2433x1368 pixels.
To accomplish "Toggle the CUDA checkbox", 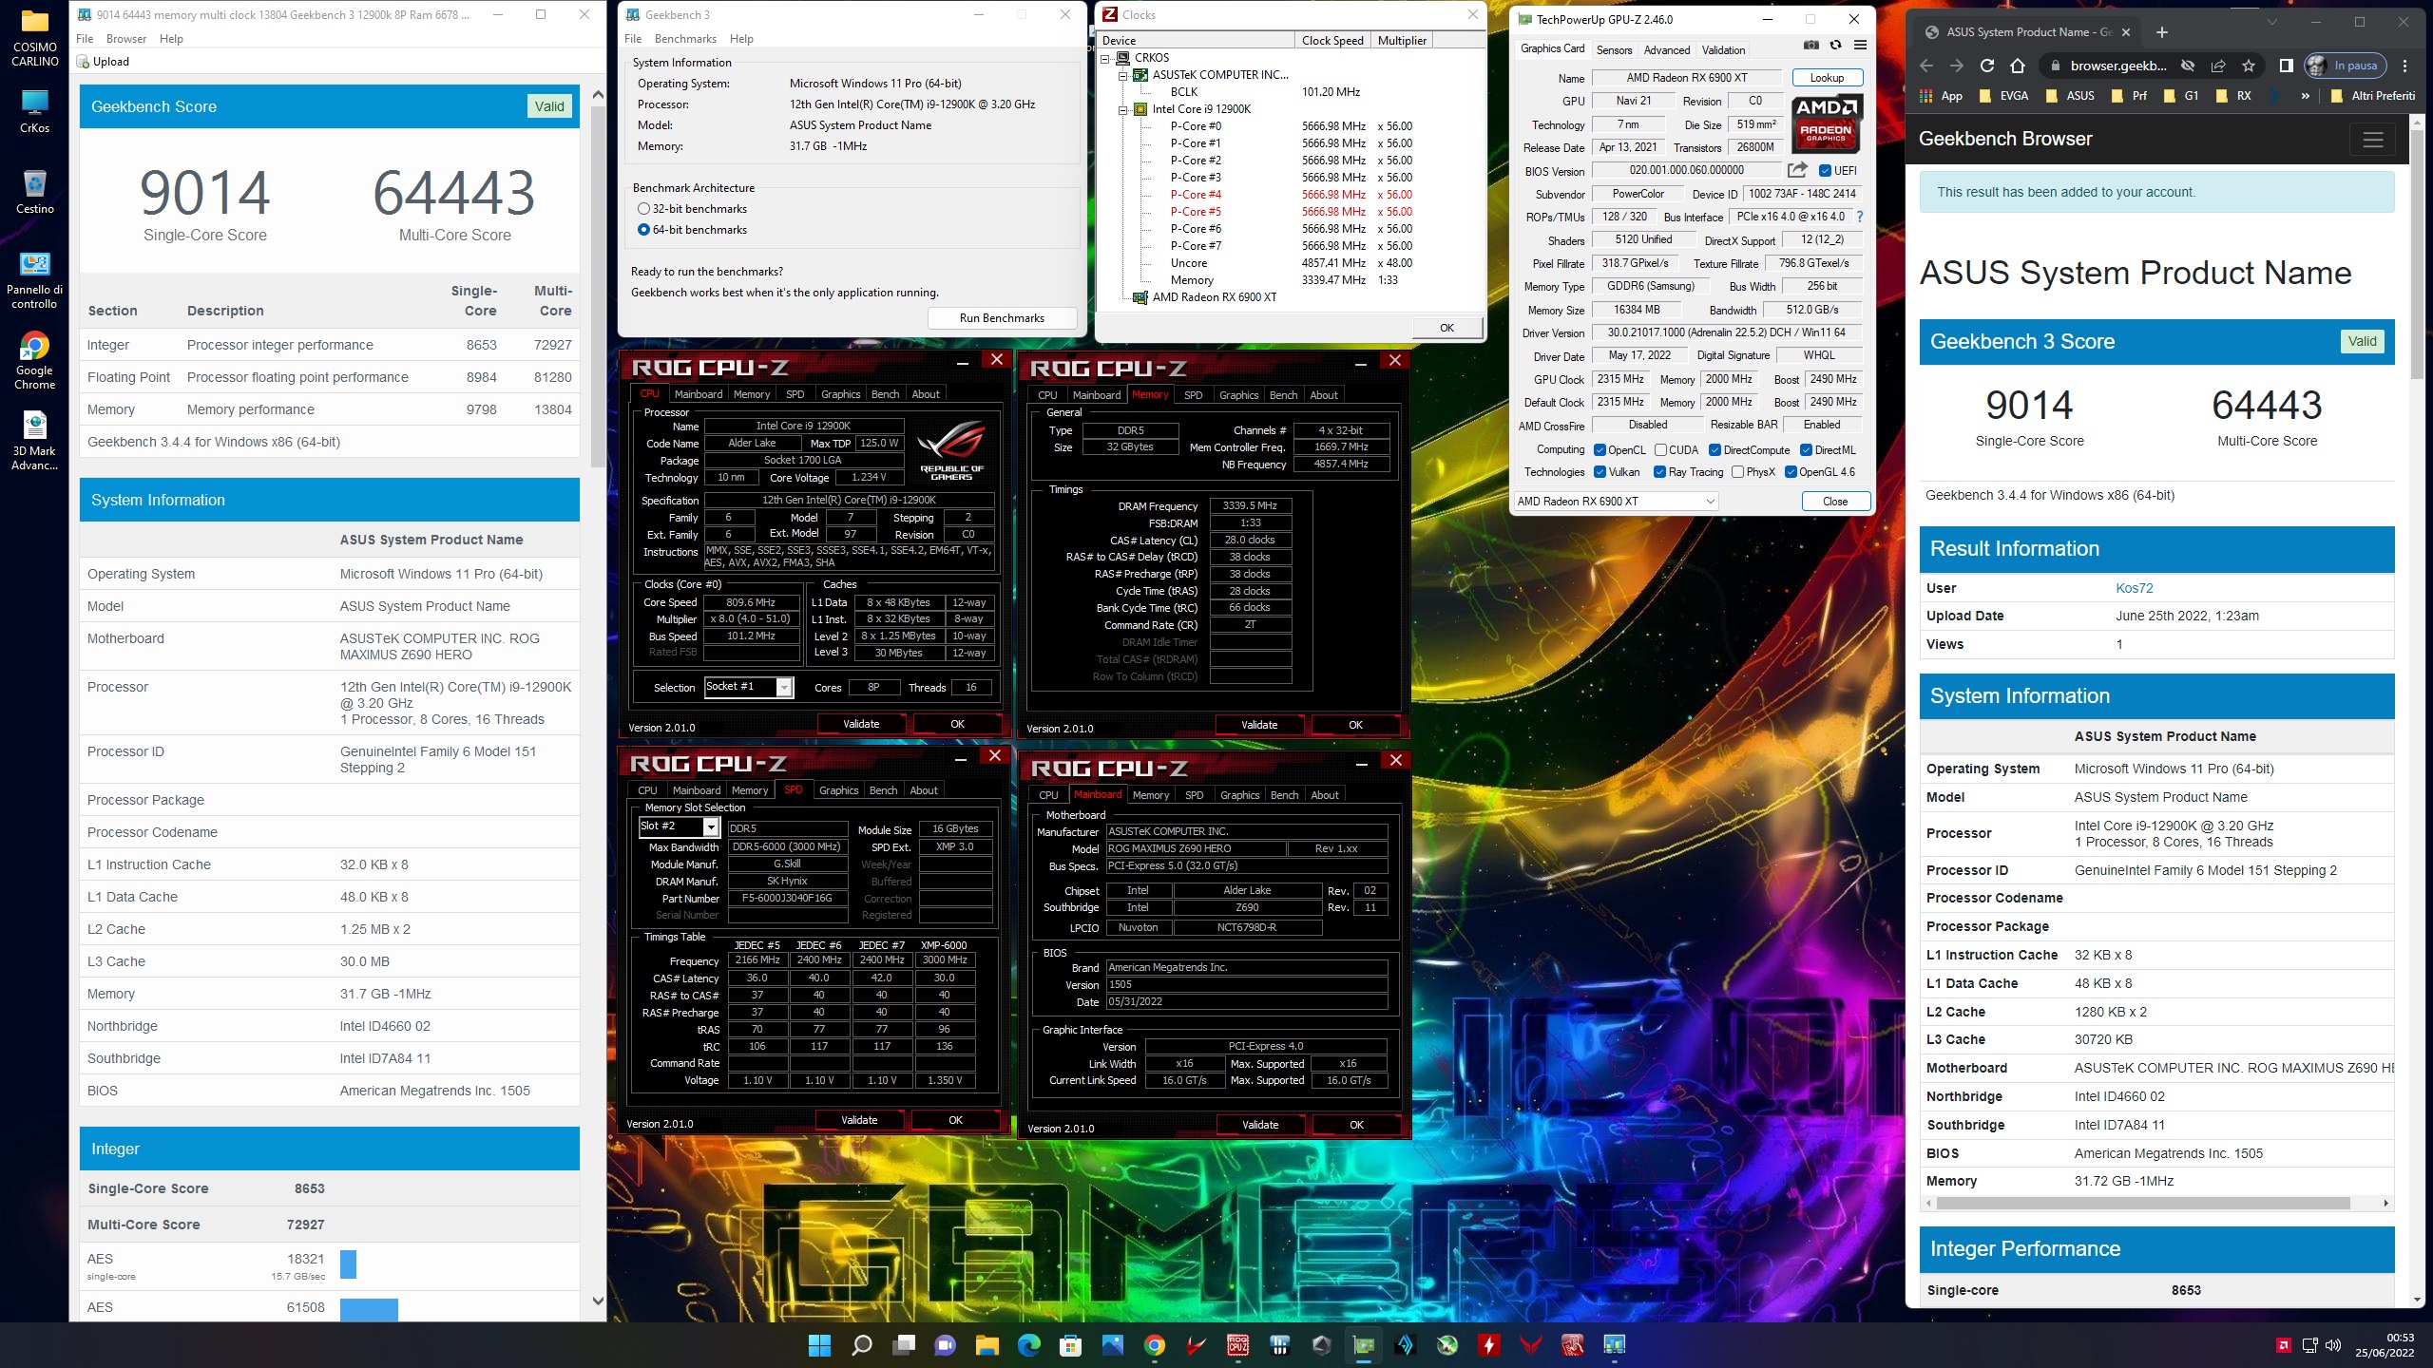I will coord(1661,450).
